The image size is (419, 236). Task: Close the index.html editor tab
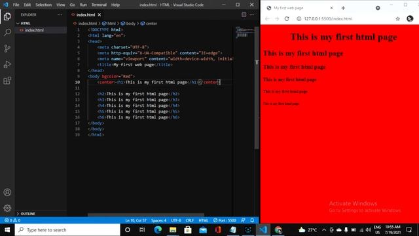tap(100, 14)
